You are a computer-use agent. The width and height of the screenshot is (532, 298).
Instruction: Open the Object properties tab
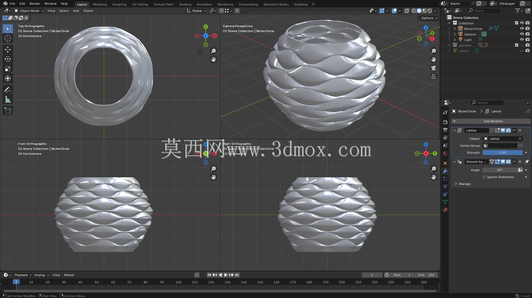pyautogui.click(x=445, y=163)
